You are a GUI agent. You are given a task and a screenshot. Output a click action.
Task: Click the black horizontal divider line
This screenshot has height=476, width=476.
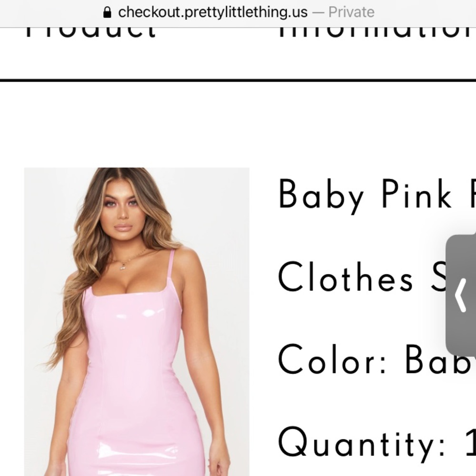[x=238, y=80]
